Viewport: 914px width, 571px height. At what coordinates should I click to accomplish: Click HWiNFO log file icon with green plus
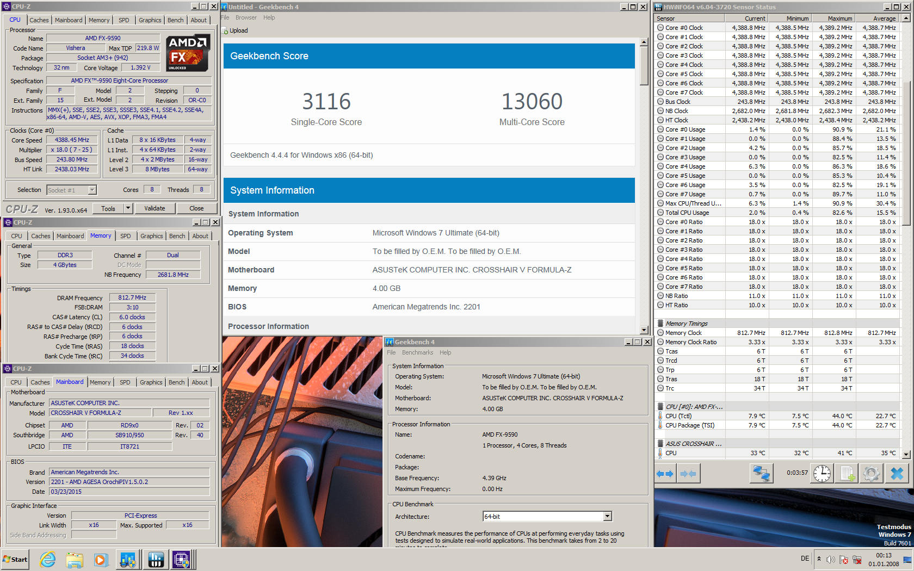[847, 474]
